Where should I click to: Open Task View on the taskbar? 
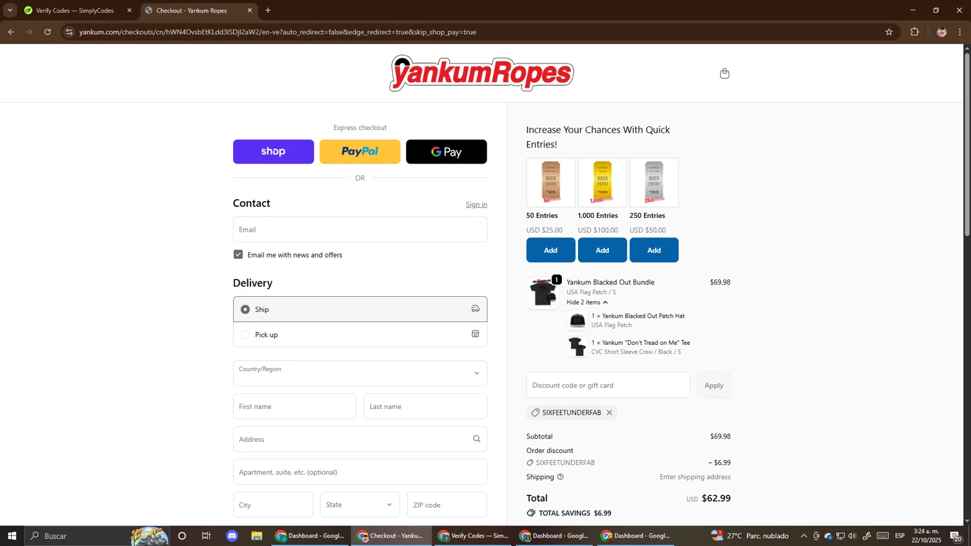point(206,536)
